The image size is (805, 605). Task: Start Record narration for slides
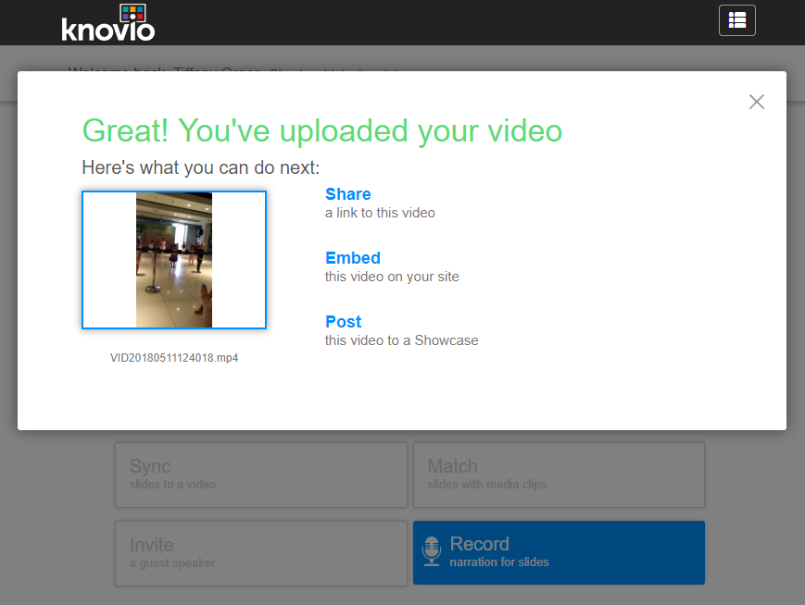point(558,553)
